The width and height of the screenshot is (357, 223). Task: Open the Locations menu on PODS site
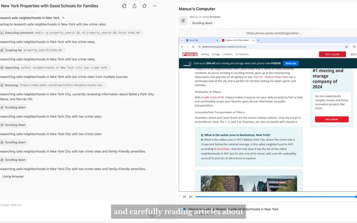coord(228,54)
